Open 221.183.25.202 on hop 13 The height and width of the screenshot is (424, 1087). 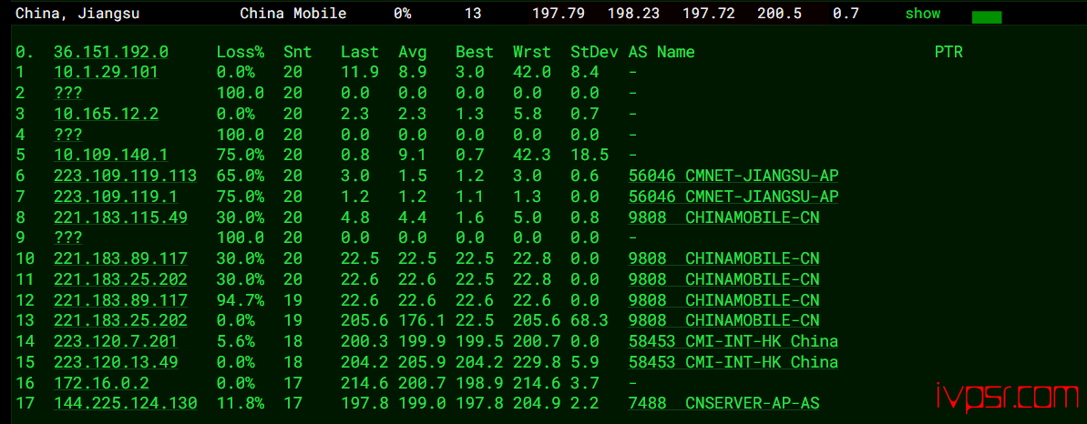(x=120, y=321)
